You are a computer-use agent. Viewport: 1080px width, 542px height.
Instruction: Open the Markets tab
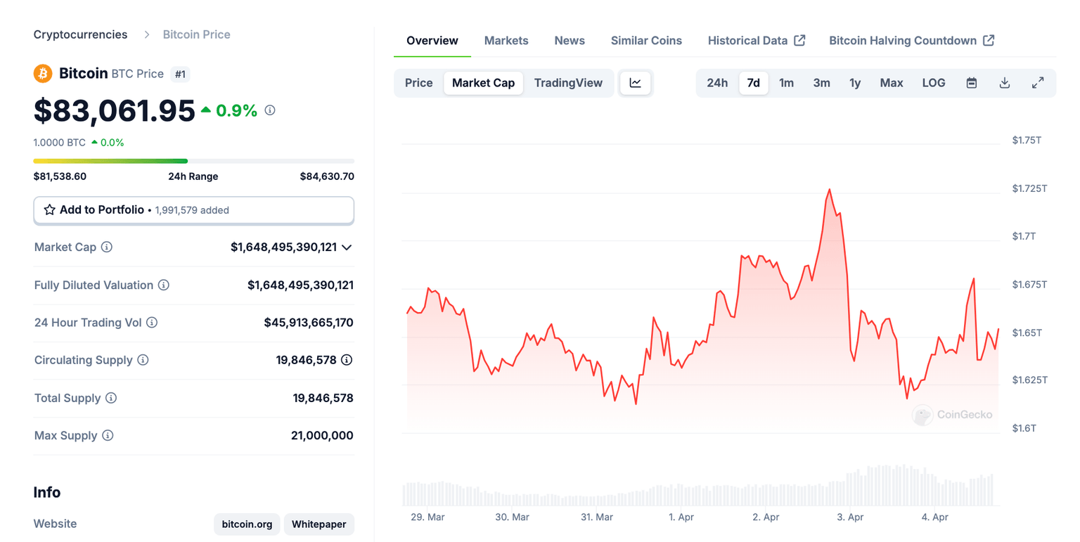pyautogui.click(x=506, y=40)
